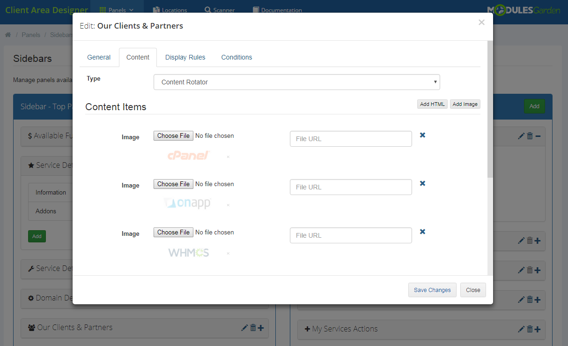Expand Our Clients & Partners row with plus

[261, 328]
